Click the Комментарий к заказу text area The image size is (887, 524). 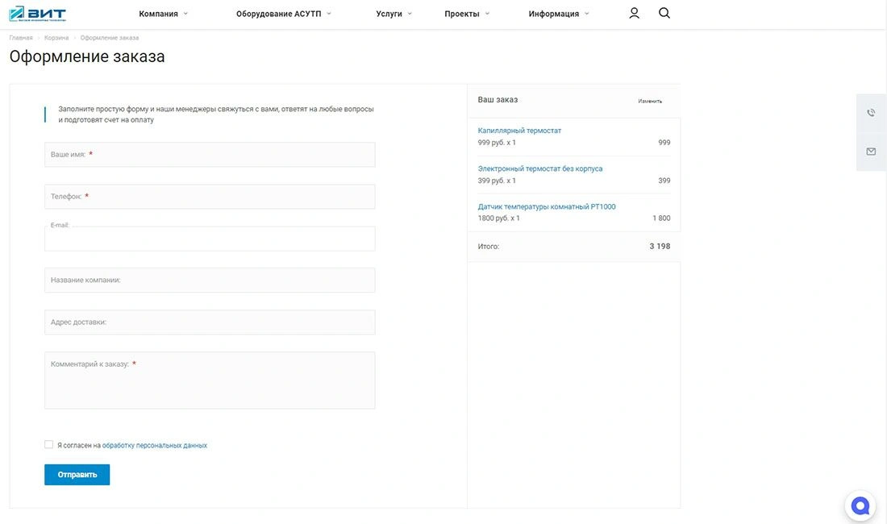point(210,381)
